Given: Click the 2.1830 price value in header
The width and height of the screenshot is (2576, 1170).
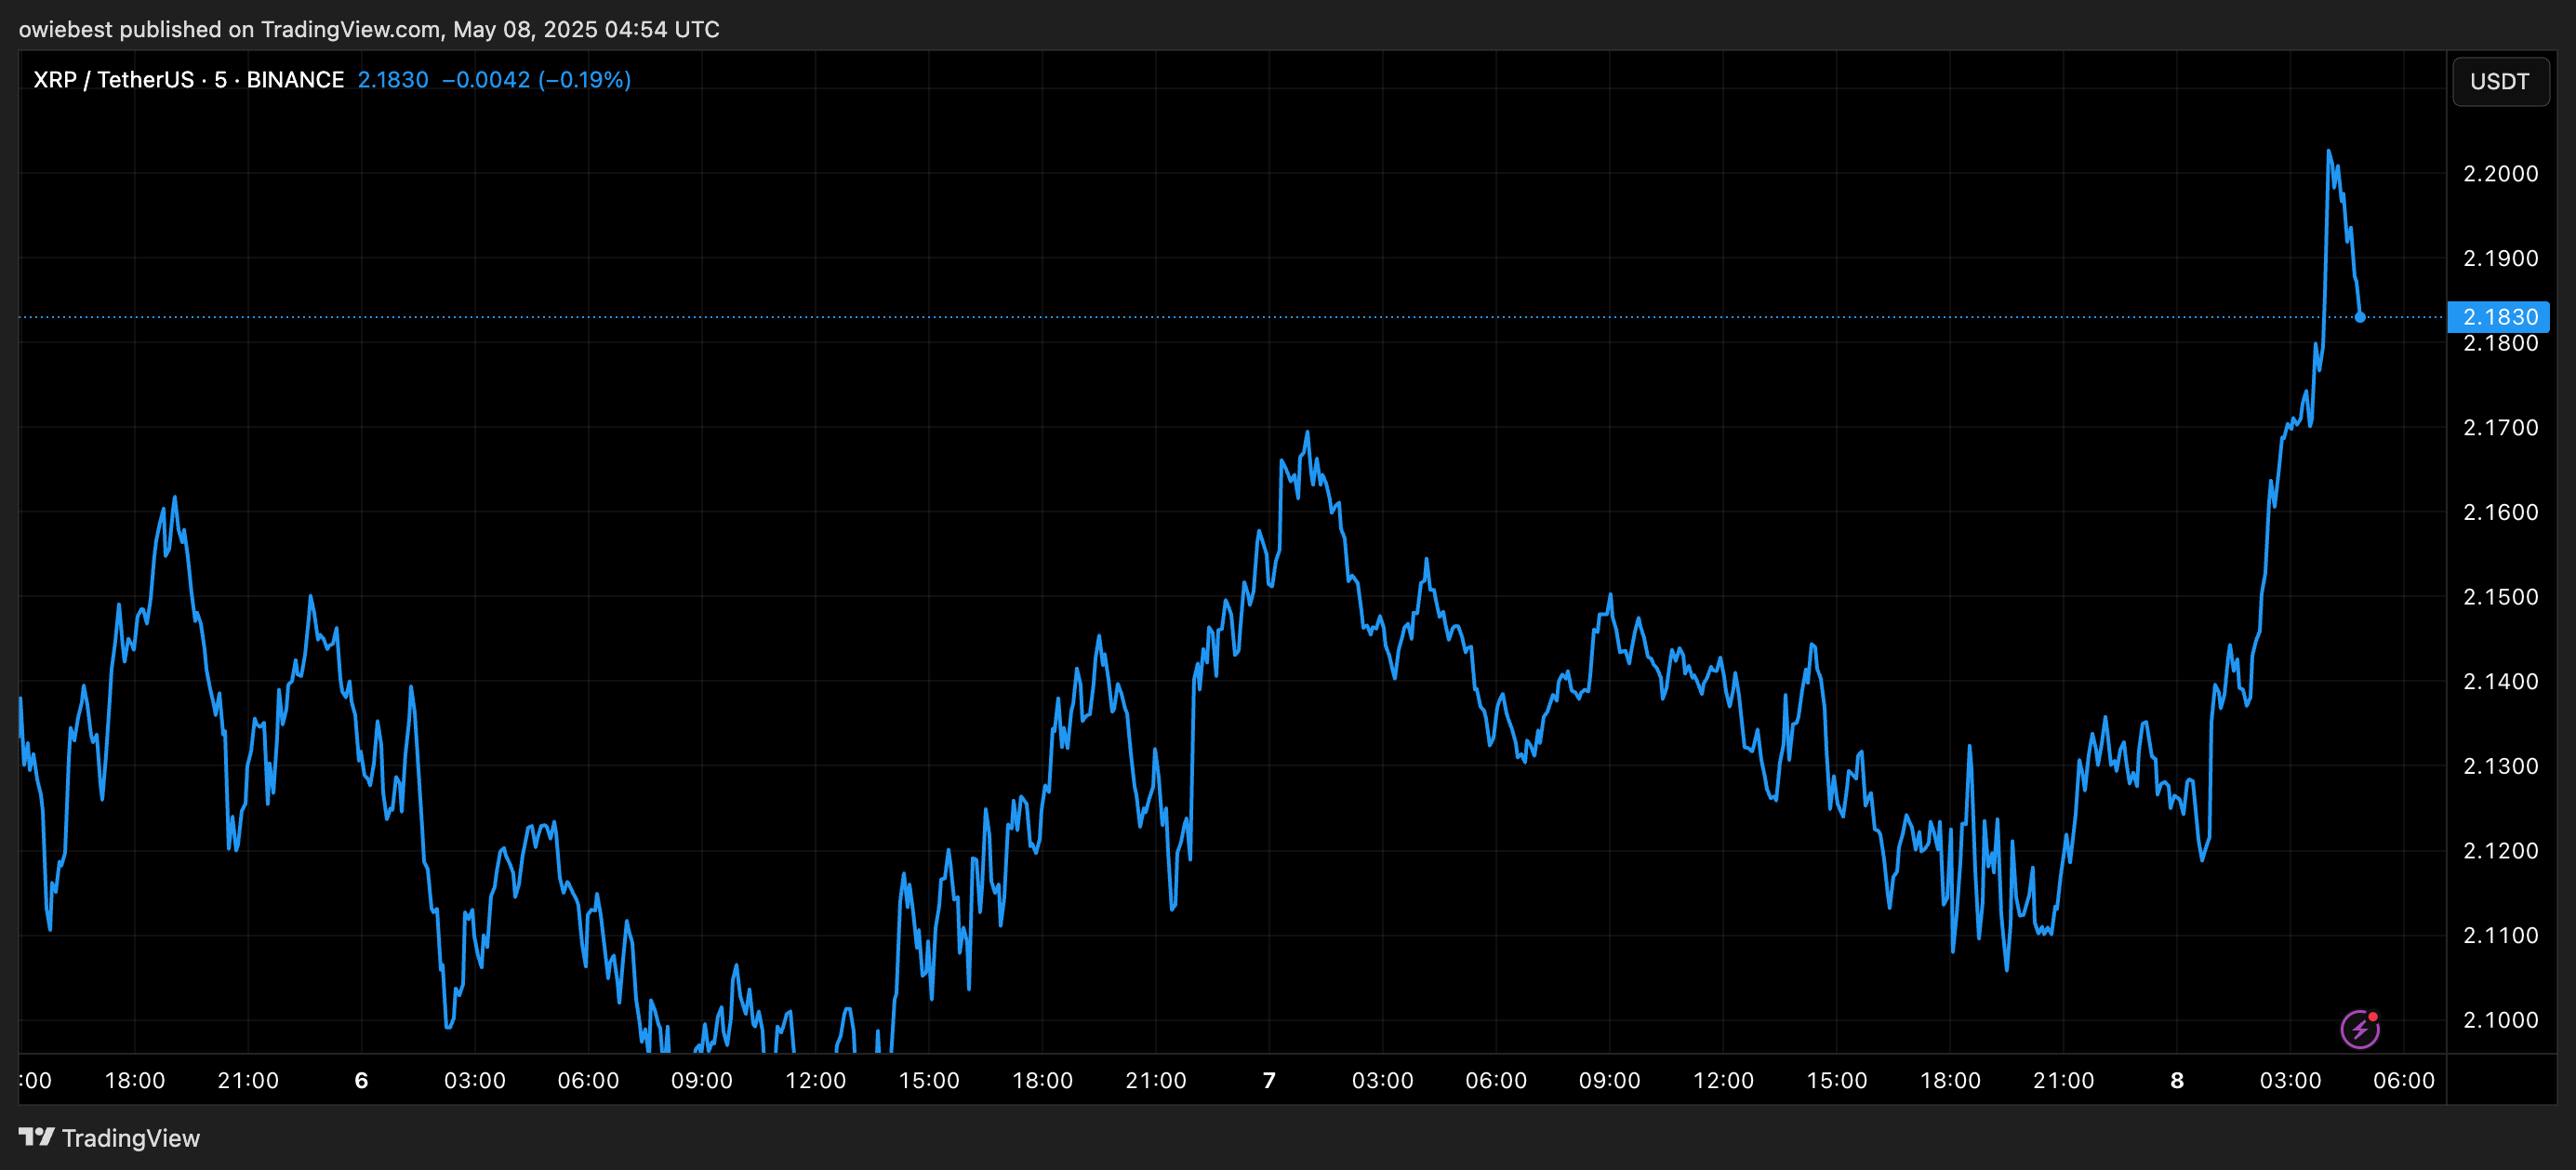Looking at the screenshot, I should [x=393, y=80].
